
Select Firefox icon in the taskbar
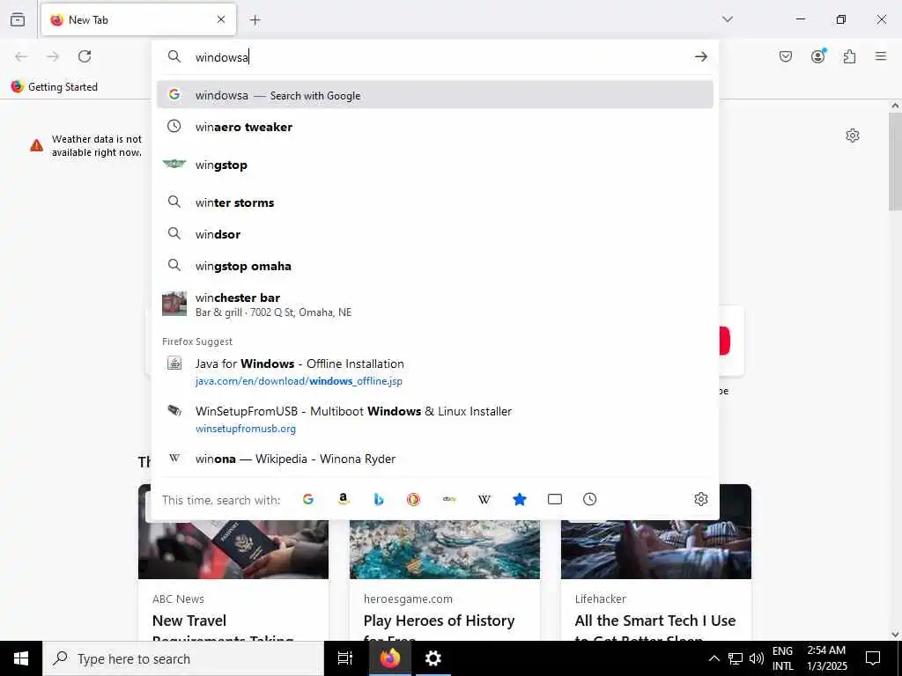coord(389,658)
